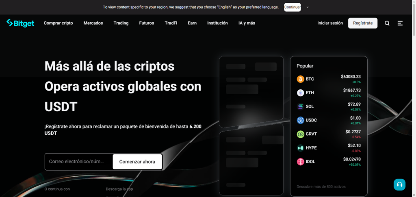Open the Earn menu
Screen dimensions: 416x197
pyautogui.click(x=192, y=23)
